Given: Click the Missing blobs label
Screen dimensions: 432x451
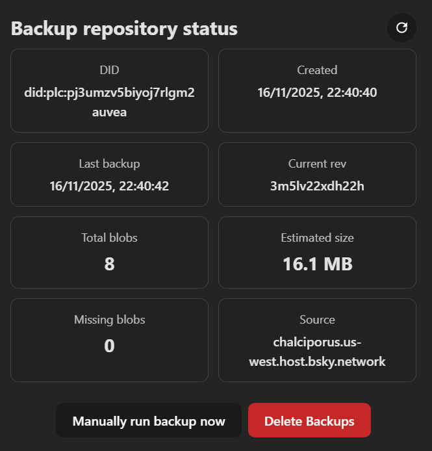Looking at the screenshot, I should (x=109, y=320).
